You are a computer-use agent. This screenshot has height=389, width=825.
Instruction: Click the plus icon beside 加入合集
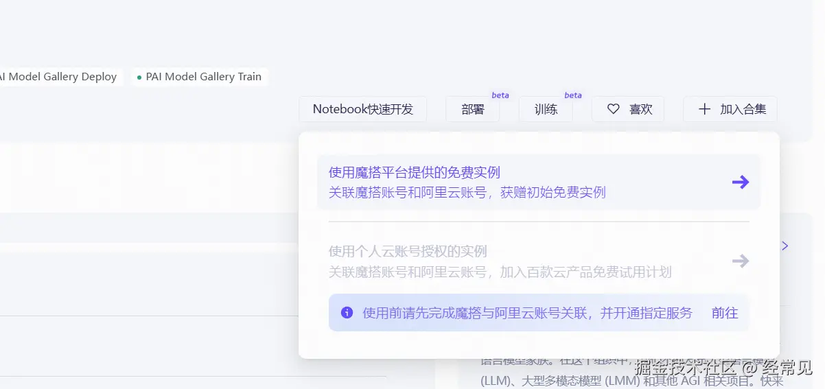[704, 109]
